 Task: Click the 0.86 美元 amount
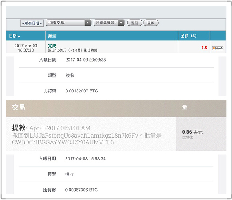pos(192,132)
